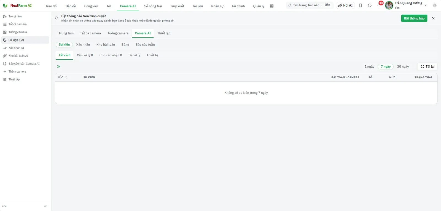Click the Hỏi AI button

(345, 5)
